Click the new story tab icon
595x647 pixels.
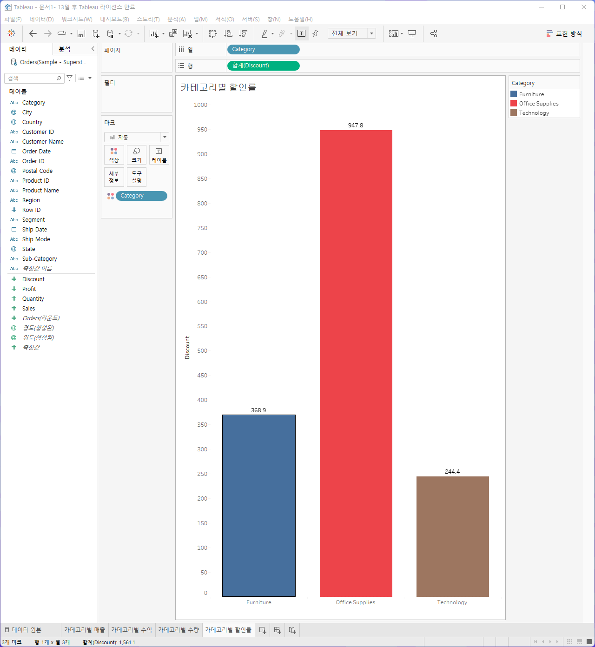pos(292,630)
